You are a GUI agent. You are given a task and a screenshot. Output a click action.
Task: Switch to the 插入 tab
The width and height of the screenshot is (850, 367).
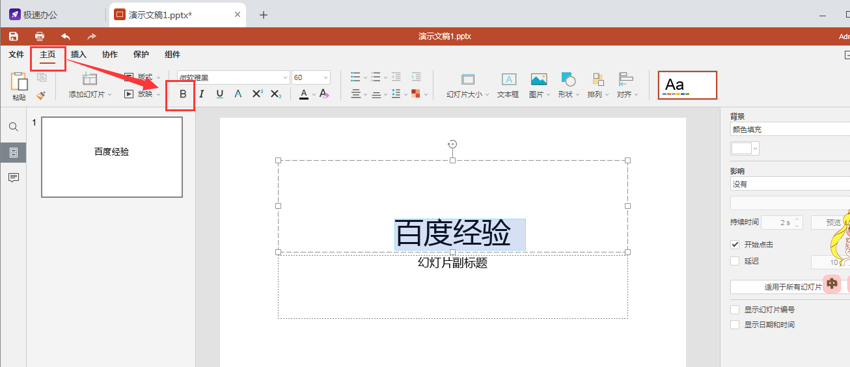(x=79, y=55)
